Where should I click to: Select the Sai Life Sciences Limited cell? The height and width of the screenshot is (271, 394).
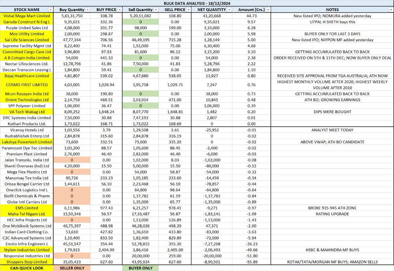click(x=27, y=40)
